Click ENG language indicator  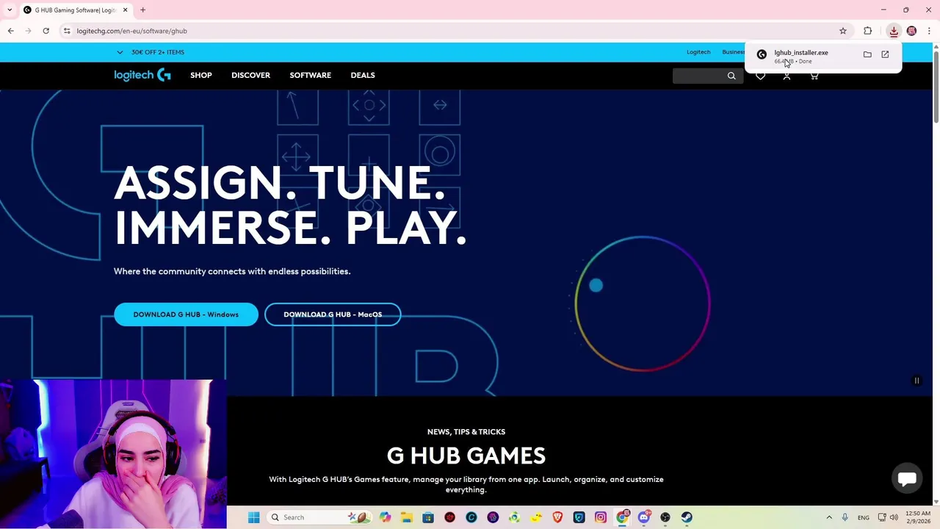click(864, 517)
